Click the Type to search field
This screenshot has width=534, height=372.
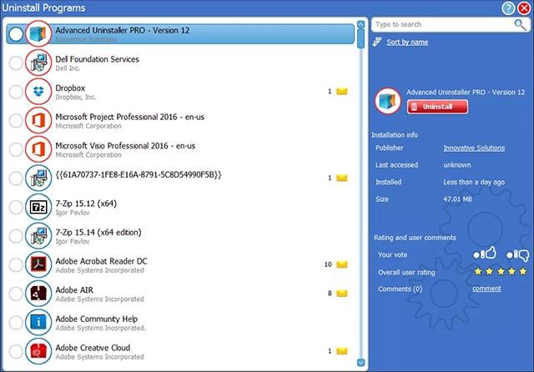point(442,25)
